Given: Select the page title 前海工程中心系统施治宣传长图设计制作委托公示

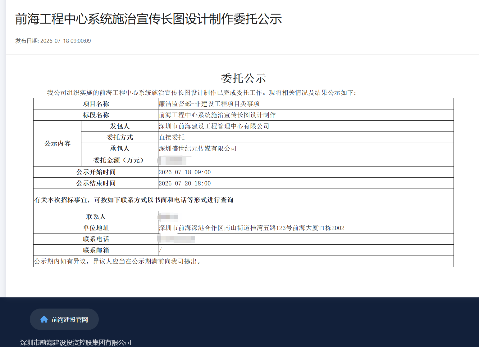Looking at the screenshot, I should [x=148, y=19].
